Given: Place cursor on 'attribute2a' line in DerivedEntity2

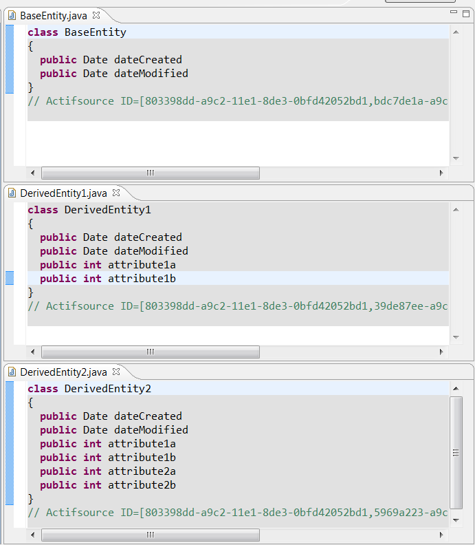Looking at the screenshot, I should coord(142,471).
